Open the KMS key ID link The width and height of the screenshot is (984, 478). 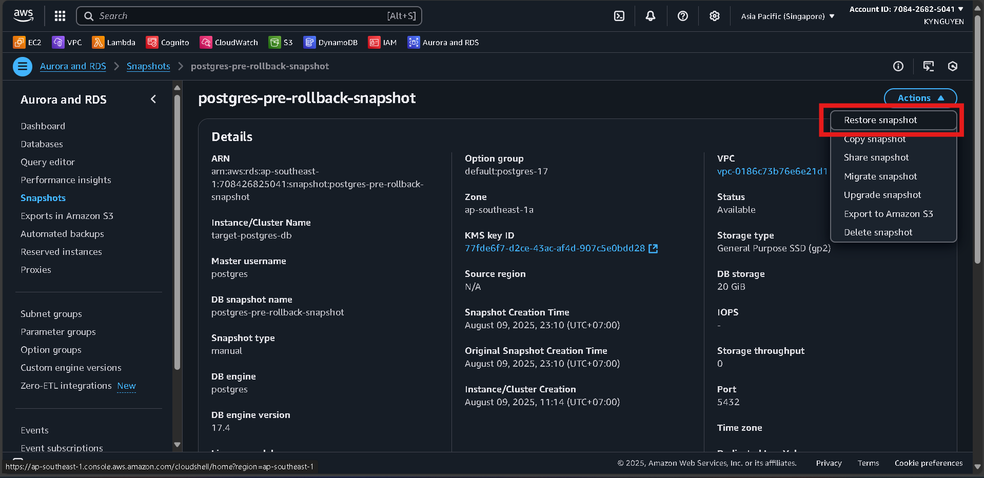(x=555, y=248)
